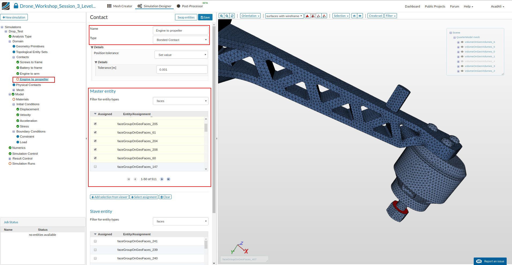Expand volumeOnGeoVolumes_5 in scene tree
Screen dimensions: 512x265
458,47
